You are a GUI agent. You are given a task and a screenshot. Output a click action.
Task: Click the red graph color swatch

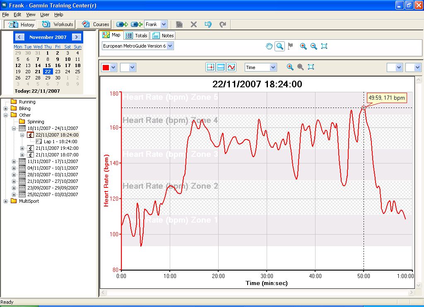(x=106, y=67)
